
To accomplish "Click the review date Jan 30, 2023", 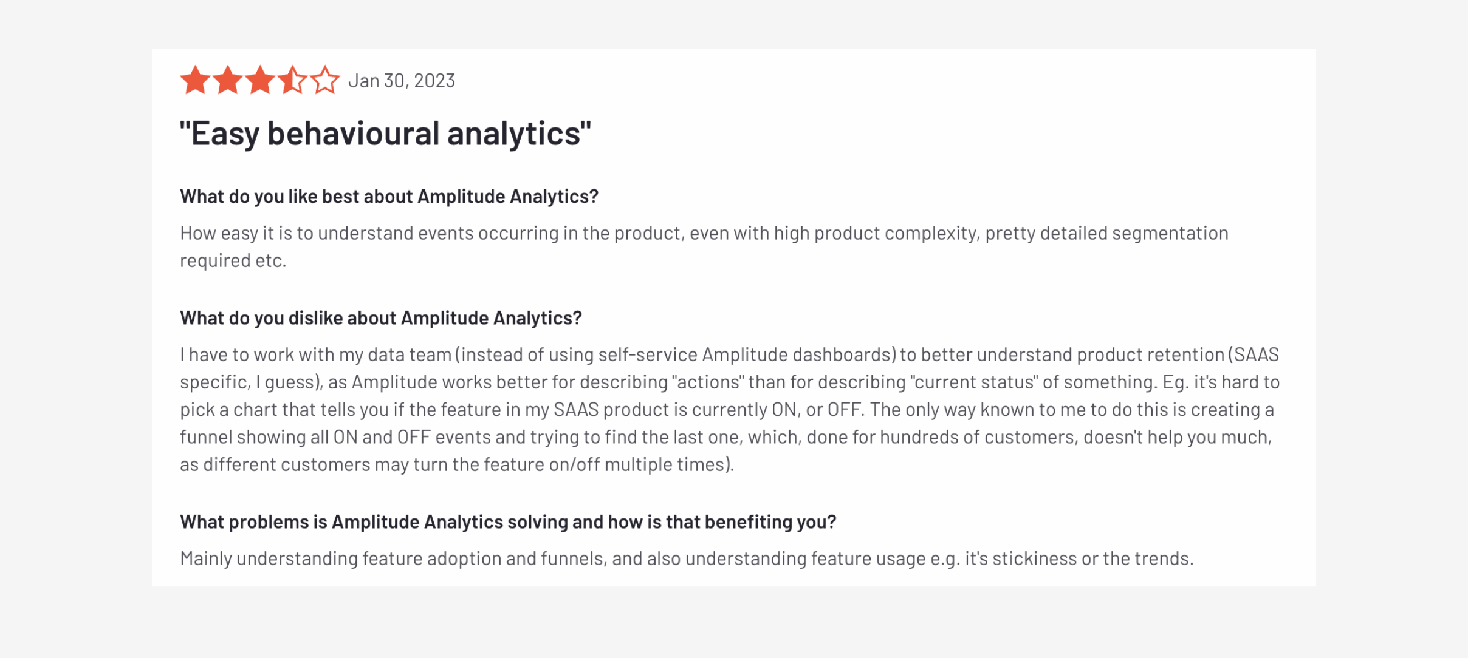I will 401,81.
